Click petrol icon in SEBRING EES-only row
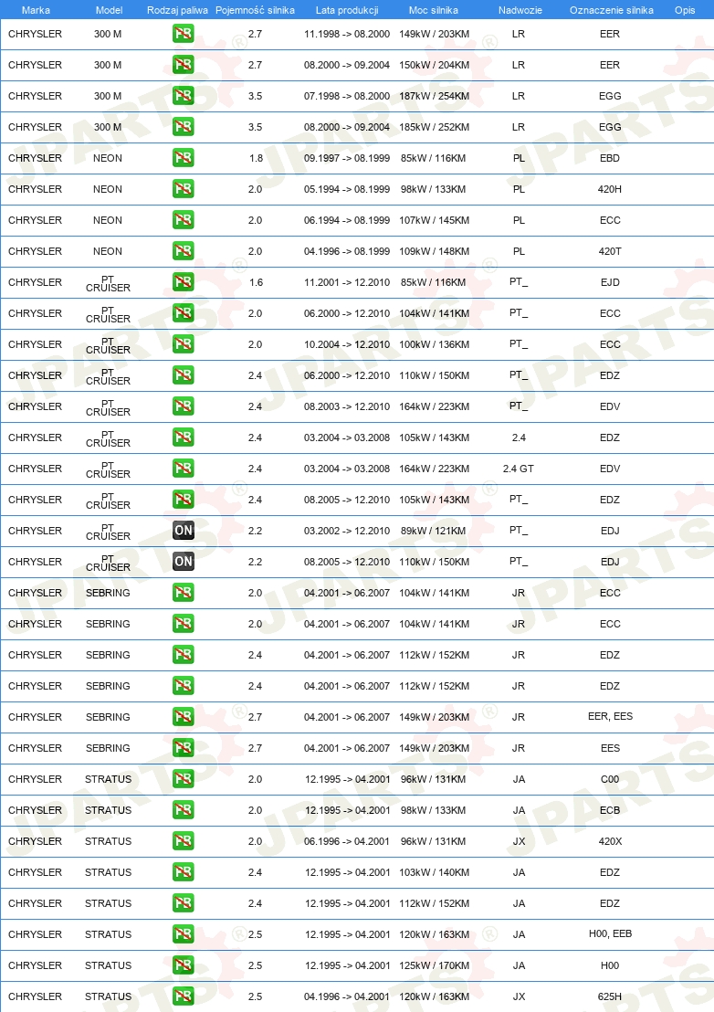Image resolution: width=714 pixels, height=1012 pixels. point(184,747)
